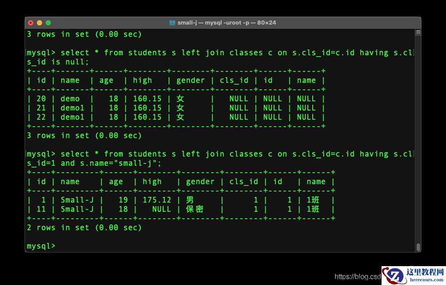Click the high value "160.15" in row 20

(x=147, y=99)
